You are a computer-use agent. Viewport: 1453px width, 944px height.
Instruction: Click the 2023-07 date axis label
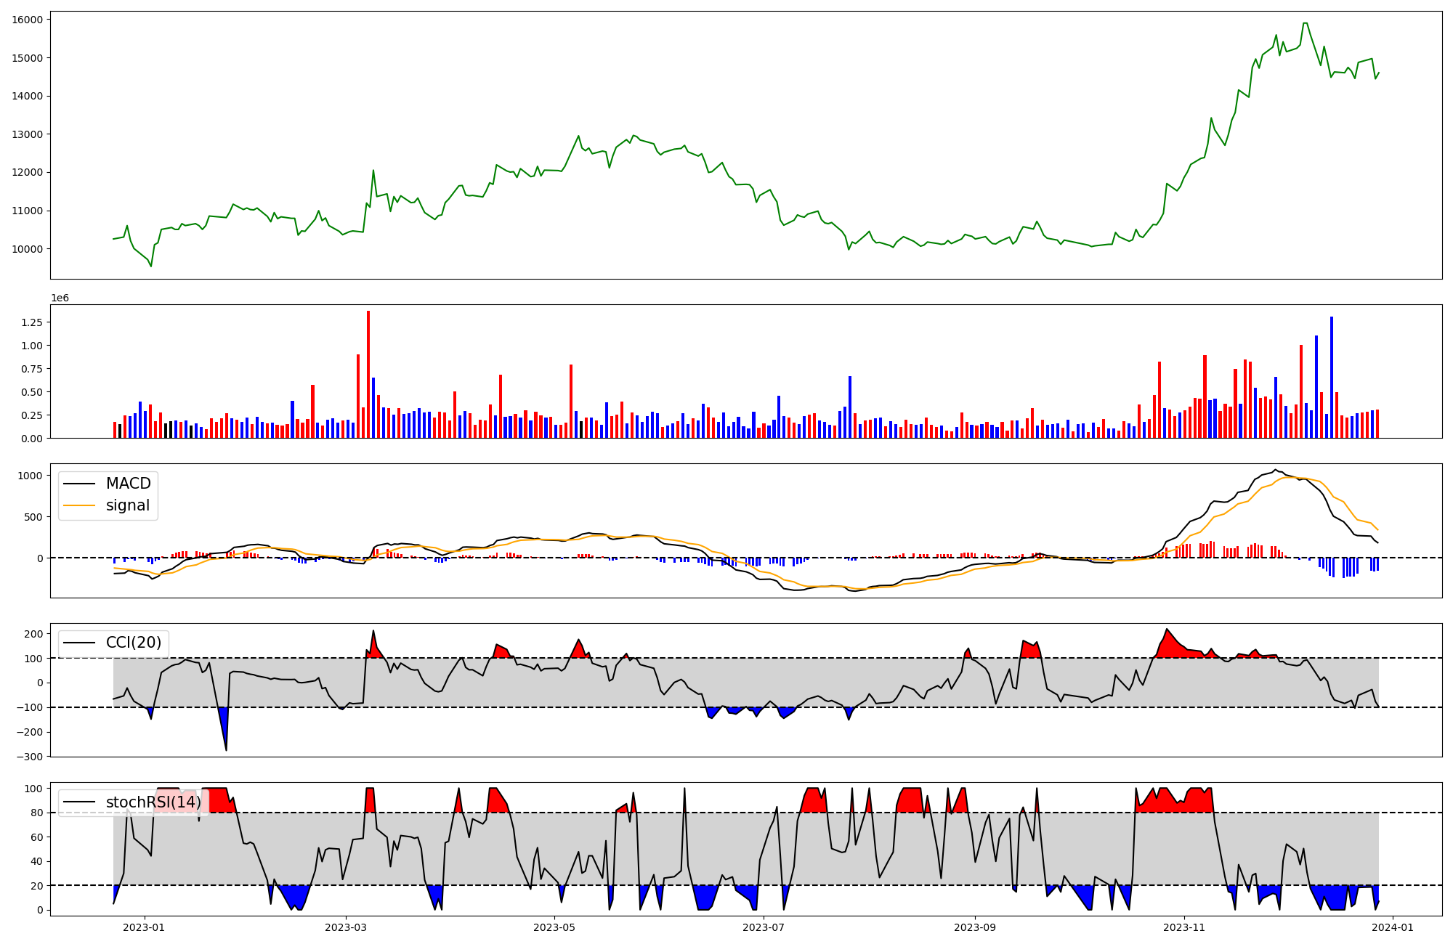[x=764, y=927]
